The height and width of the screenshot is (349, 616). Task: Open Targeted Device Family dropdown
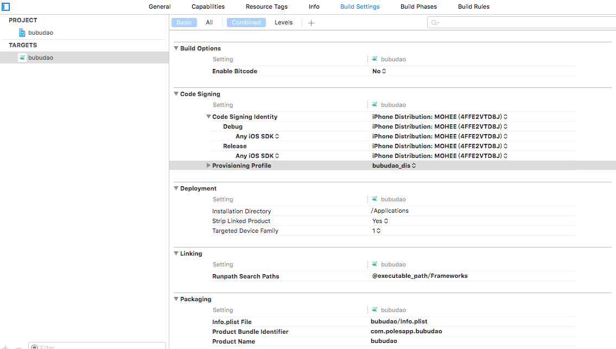click(376, 231)
